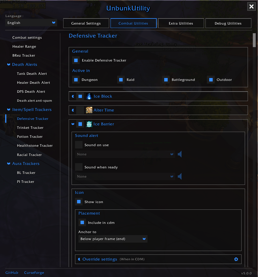The height and width of the screenshot is (277, 258).
Task: Switch to Debug Utilities tab
Action: (228, 23)
